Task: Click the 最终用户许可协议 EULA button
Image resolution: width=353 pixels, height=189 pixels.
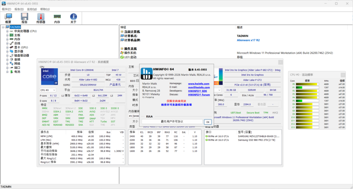Action: pos(172,122)
